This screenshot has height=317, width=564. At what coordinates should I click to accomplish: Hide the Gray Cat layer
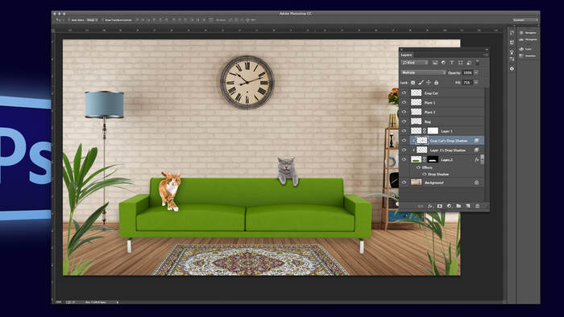pos(404,93)
